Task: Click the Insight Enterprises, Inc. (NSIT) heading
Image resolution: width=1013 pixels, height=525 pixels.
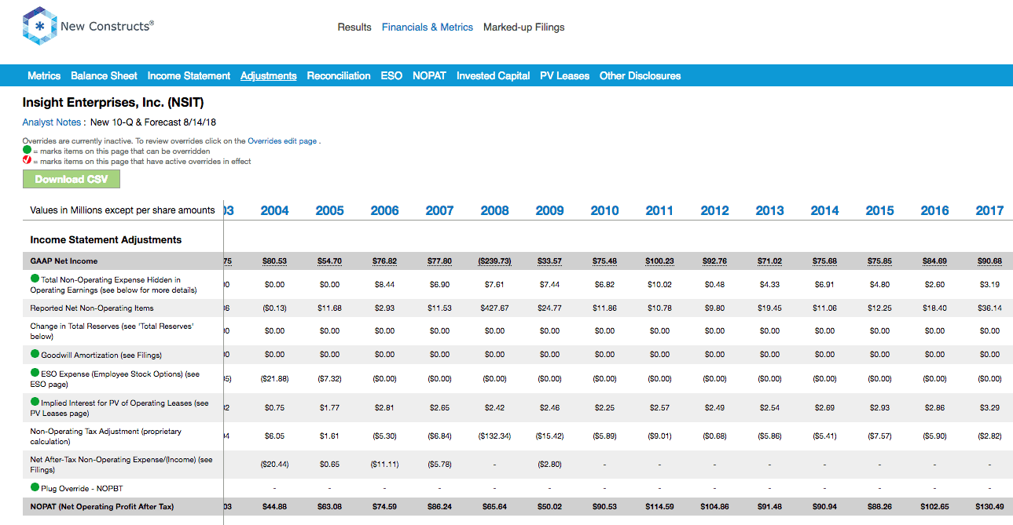Action: [x=113, y=103]
